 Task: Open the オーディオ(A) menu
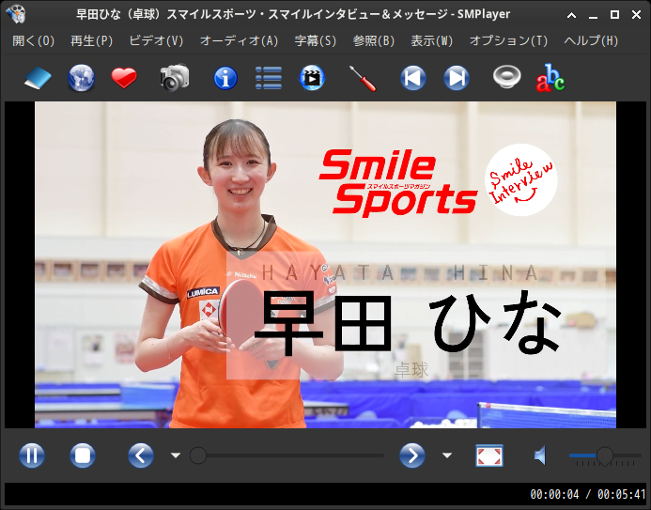click(240, 40)
